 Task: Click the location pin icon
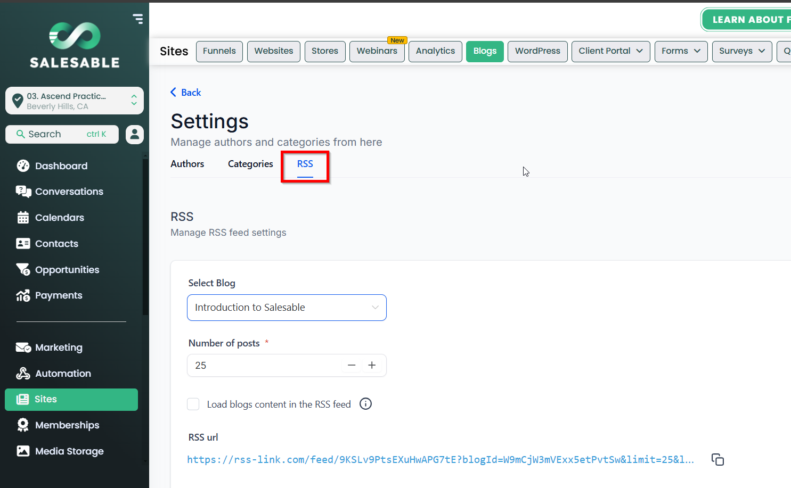pyautogui.click(x=18, y=100)
